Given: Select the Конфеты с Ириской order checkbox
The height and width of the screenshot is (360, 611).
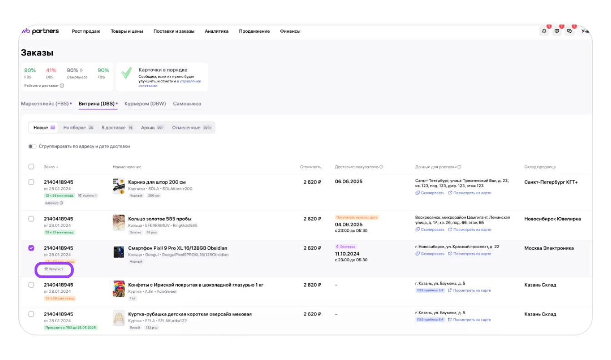Looking at the screenshot, I should (x=31, y=285).
